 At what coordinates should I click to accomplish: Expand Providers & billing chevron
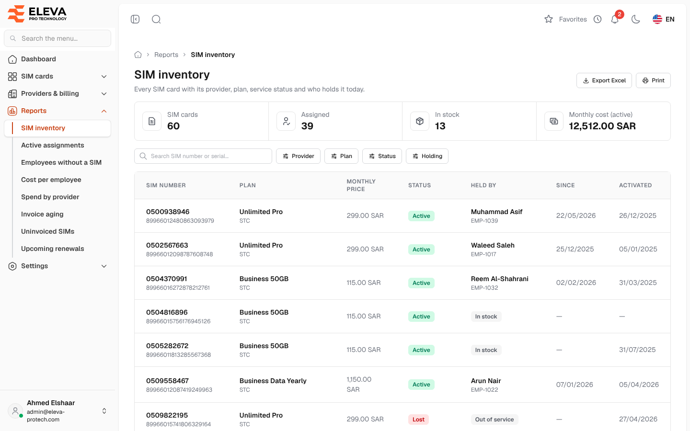pos(104,94)
